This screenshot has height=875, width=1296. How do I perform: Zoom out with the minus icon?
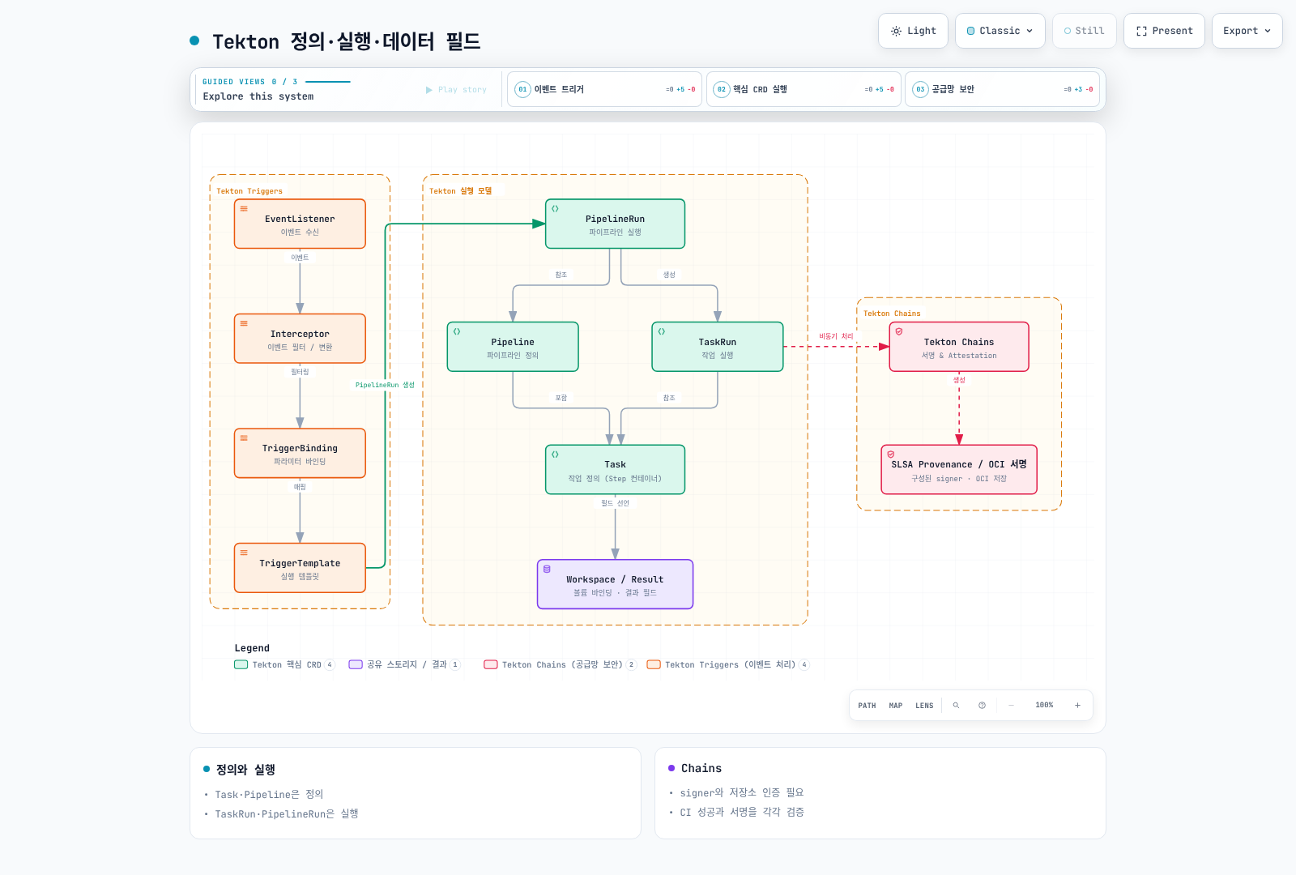[x=1011, y=706]
